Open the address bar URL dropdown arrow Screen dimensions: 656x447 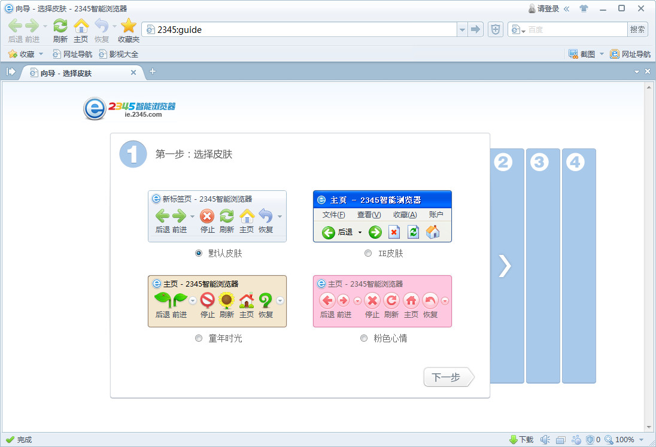(462, 30)
